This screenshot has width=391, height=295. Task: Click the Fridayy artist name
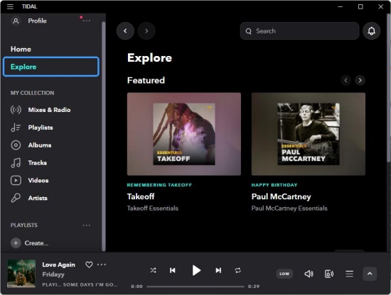tap(53, 274)
